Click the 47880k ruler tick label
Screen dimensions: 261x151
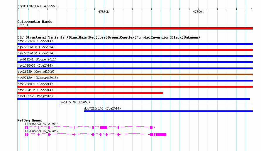click(x=104, y=12)
